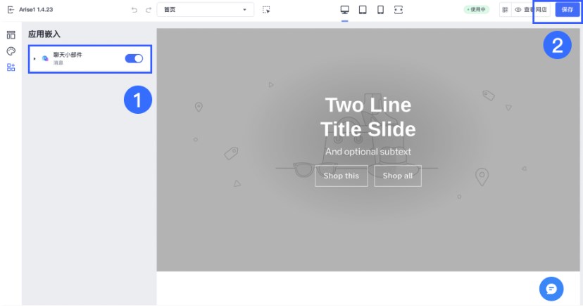Open the grid icon next to 查看网店
Viewport: 583px width, 307px height.
(505, 10)
